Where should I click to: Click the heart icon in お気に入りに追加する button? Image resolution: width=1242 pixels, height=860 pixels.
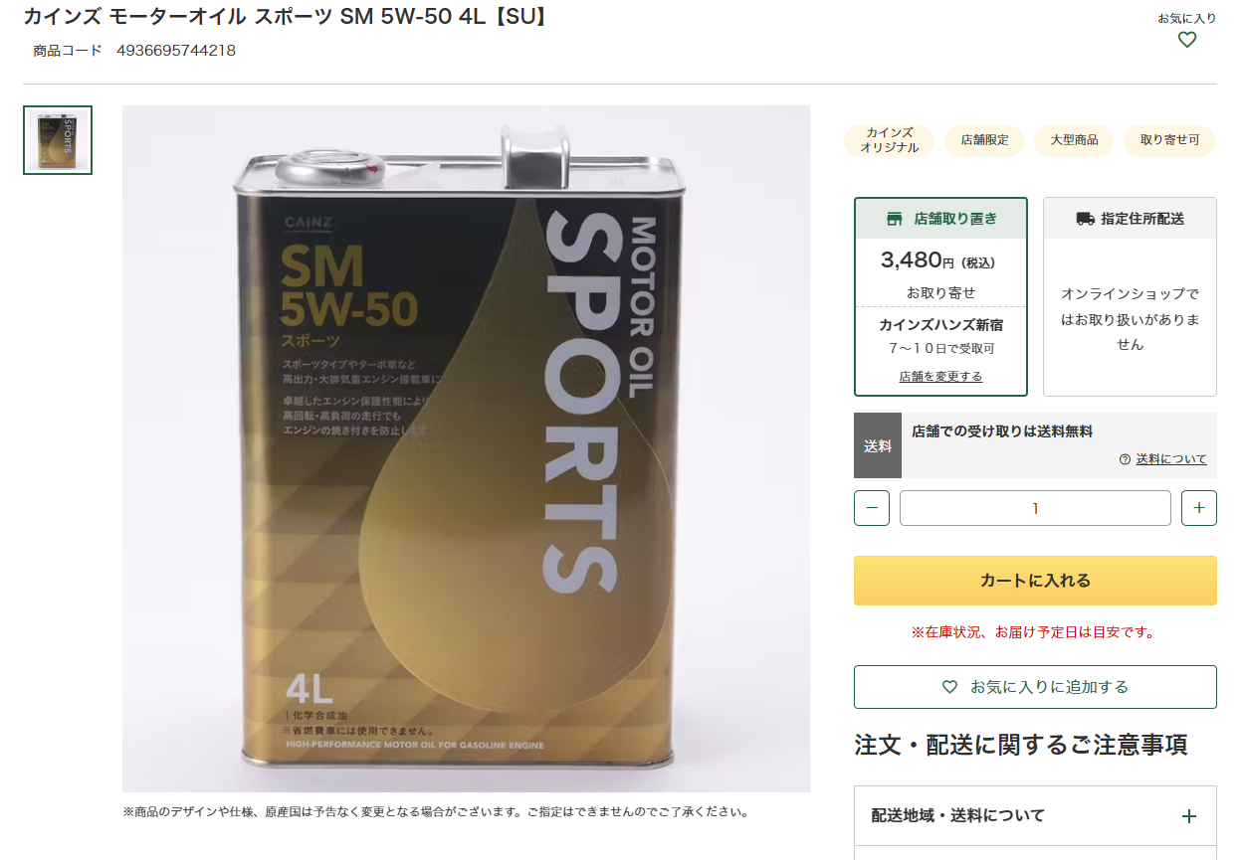[949, 687]
